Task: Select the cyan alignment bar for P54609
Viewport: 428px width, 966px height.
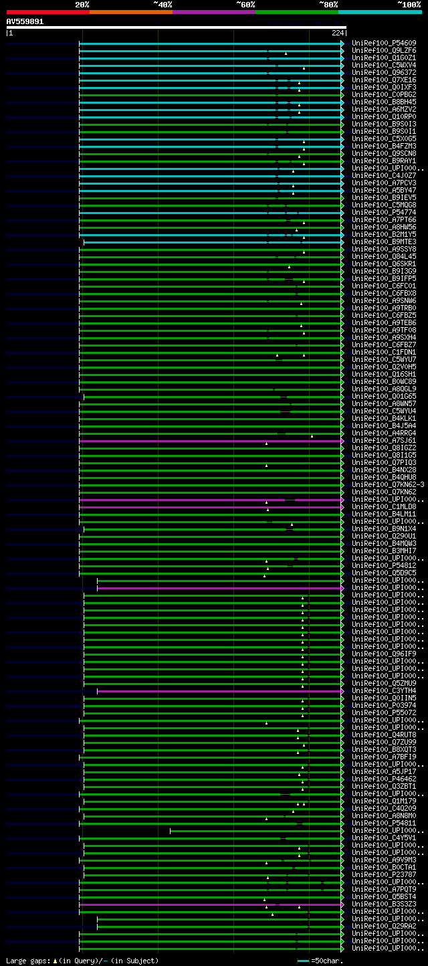Action: coord(211,43)
